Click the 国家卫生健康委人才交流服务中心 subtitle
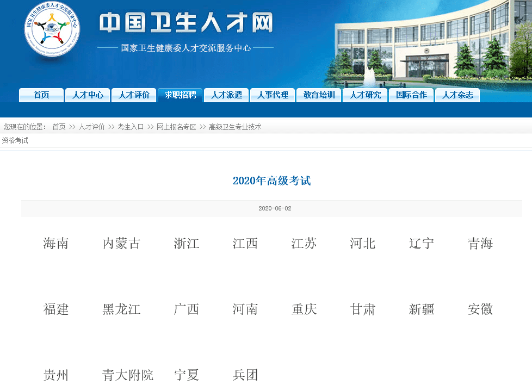Viewport: 532px width, 391px height. (x=186, y=48)
